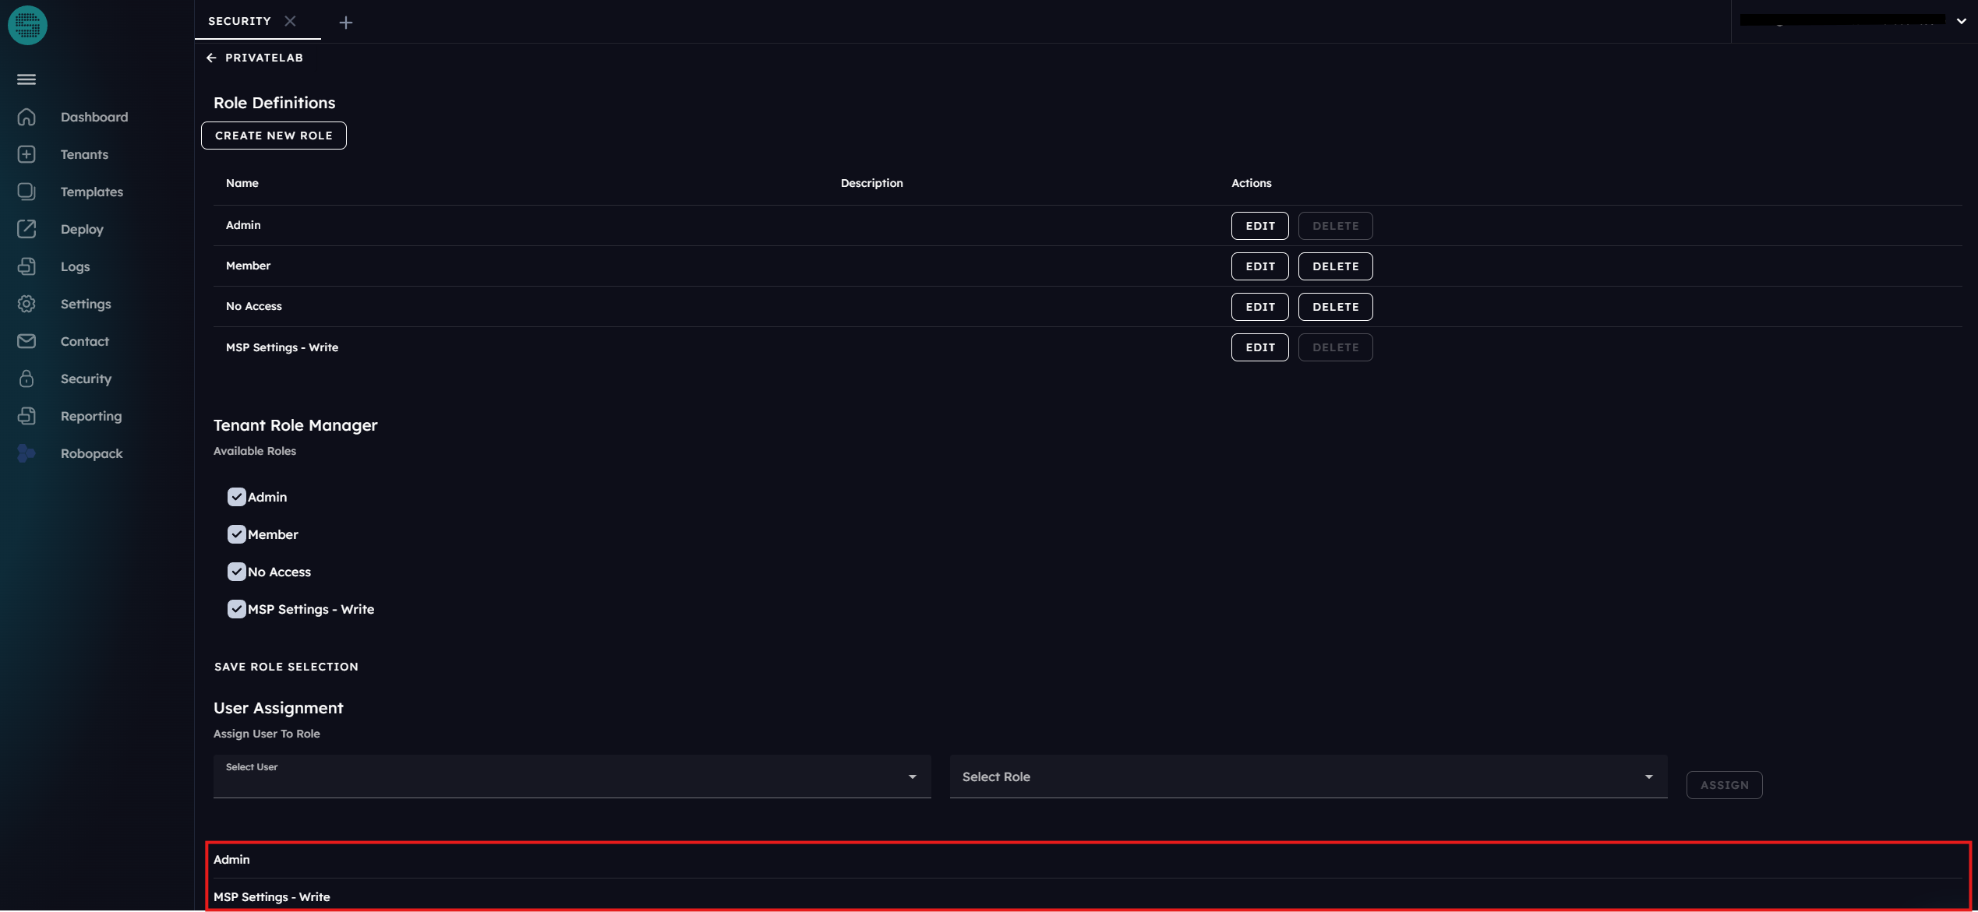Open Contact via the envelope icon
1978x912 pixels.
pyautogui.click(x=26, y=341)
